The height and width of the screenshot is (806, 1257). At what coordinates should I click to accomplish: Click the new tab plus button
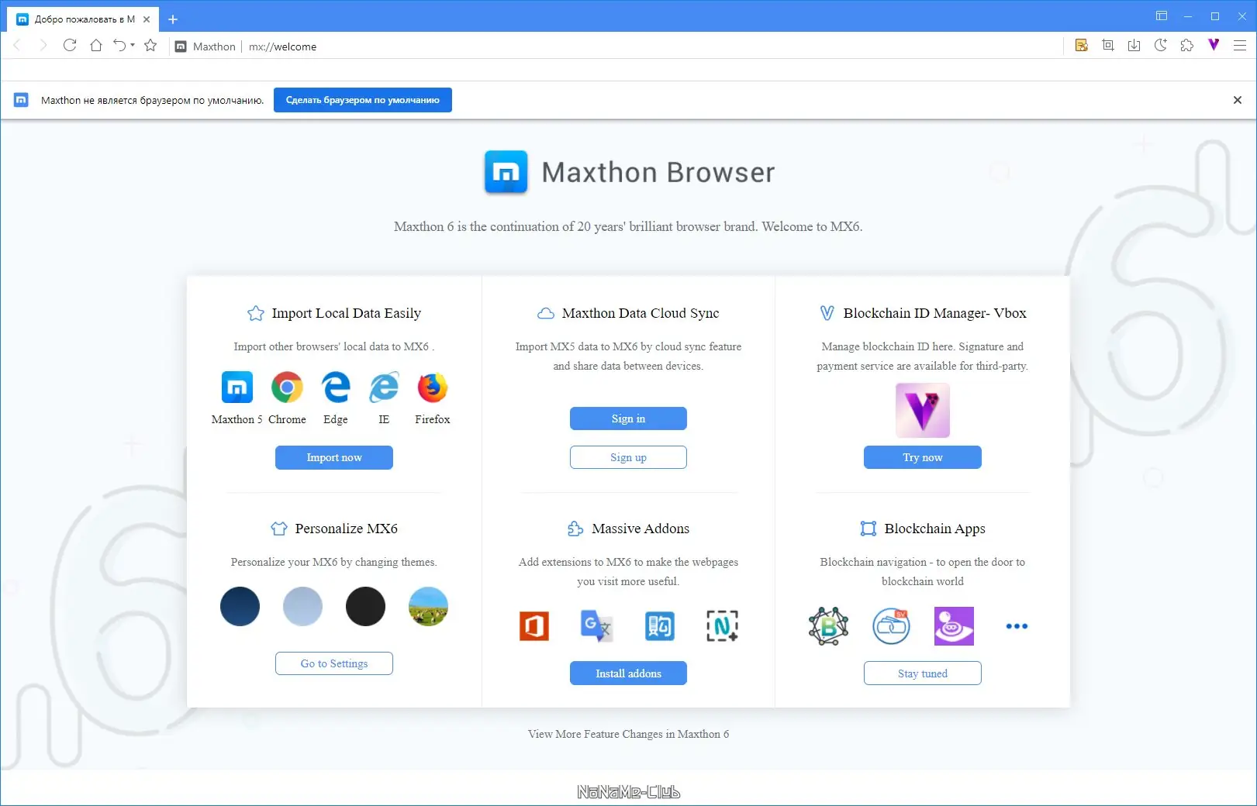[x=173, y=19]
